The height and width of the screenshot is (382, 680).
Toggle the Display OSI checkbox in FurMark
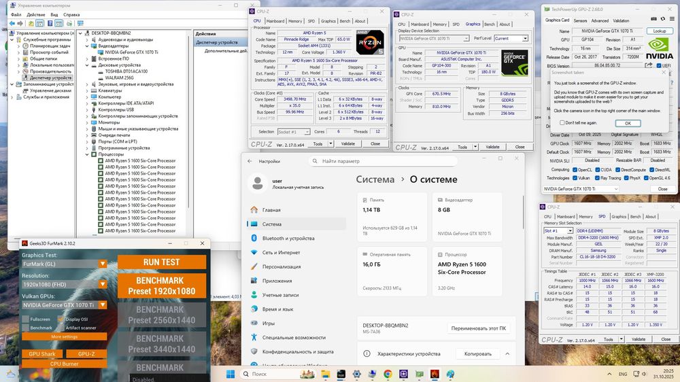[x=61, y=319]
